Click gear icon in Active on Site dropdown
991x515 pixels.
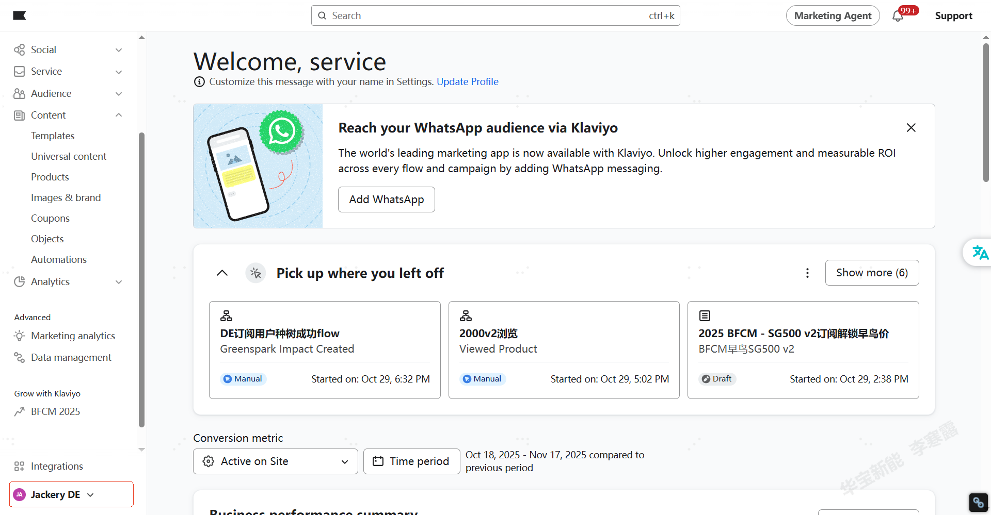[209, 461]
